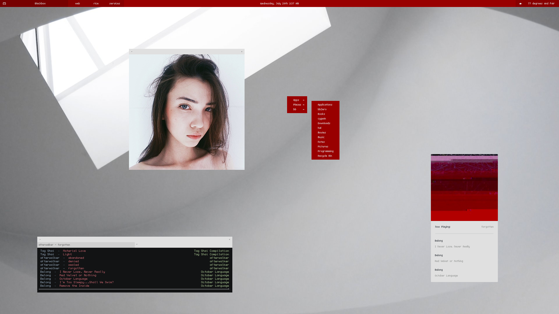Click 'October Language' in music widget queue
The image size is (559, 314).
click(x=446, y=276)
